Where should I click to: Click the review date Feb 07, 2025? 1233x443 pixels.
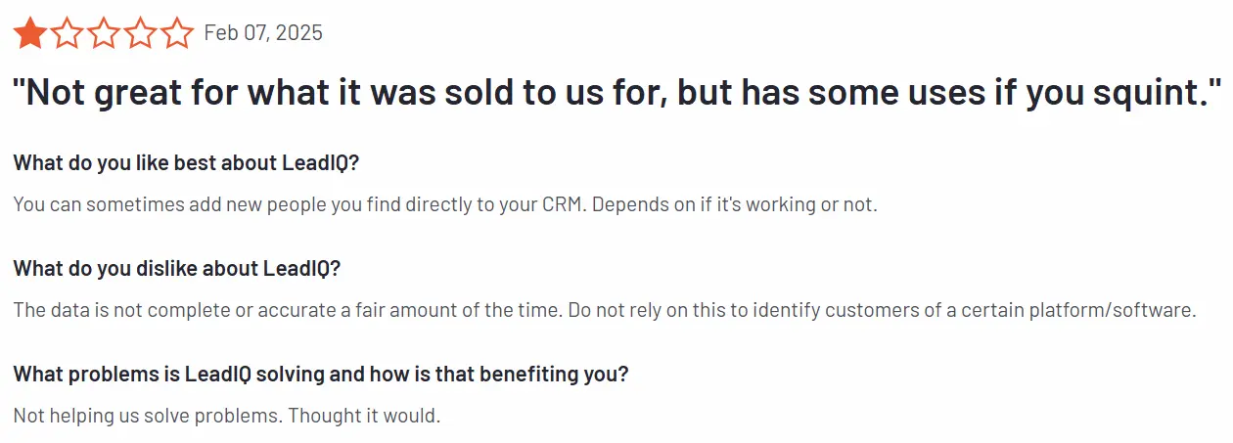point(263,33)
